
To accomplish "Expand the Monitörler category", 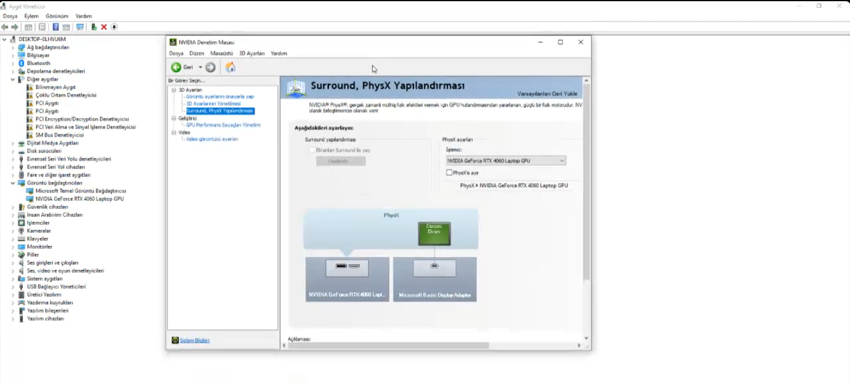I will pyautogui.click(x=13, y=247).
